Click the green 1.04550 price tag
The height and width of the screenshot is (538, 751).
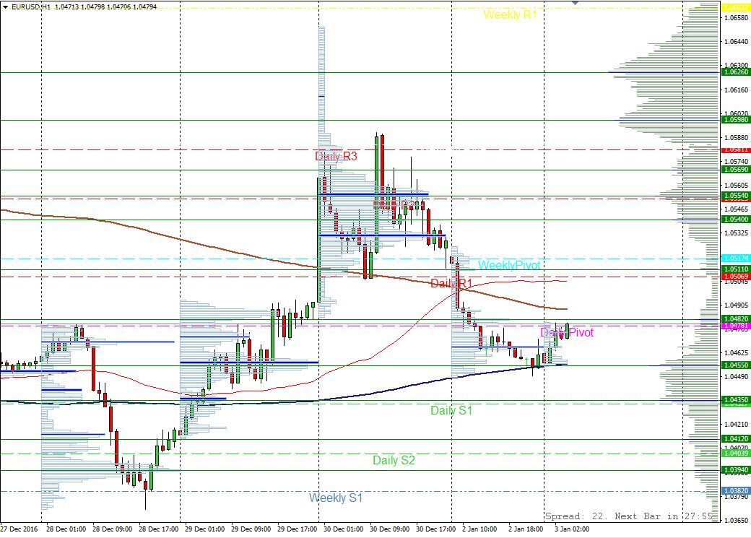pos(736,365)
